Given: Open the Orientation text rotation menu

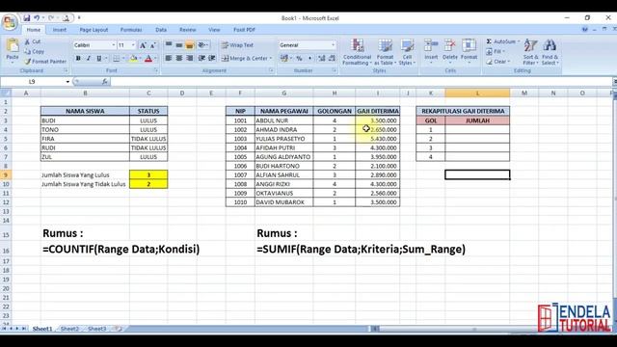Looking at the screenshot, I should pyautogui.click(x=203, y=45).
